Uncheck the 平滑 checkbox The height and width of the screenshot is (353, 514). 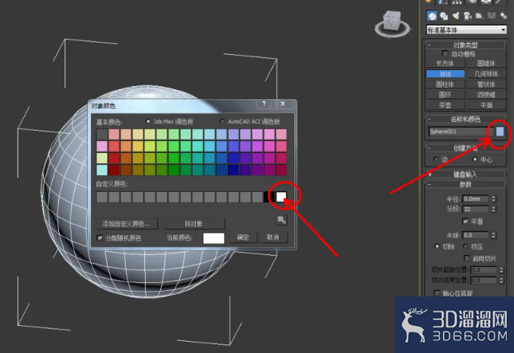465,222
